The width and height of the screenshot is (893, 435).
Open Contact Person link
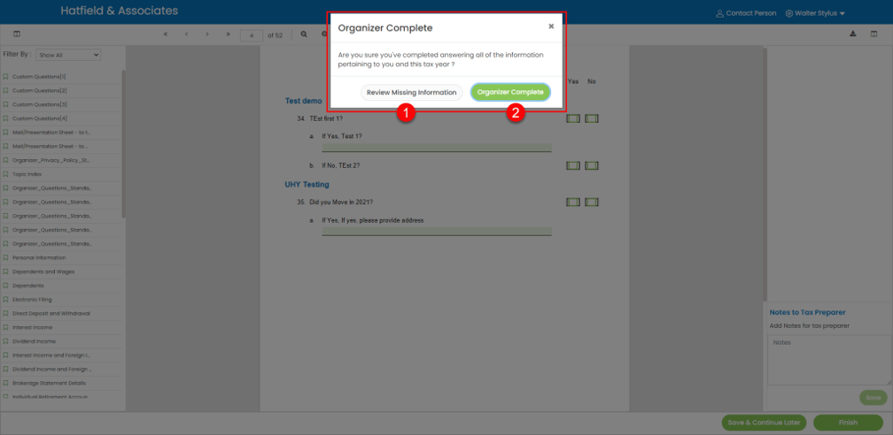point(746,13)
